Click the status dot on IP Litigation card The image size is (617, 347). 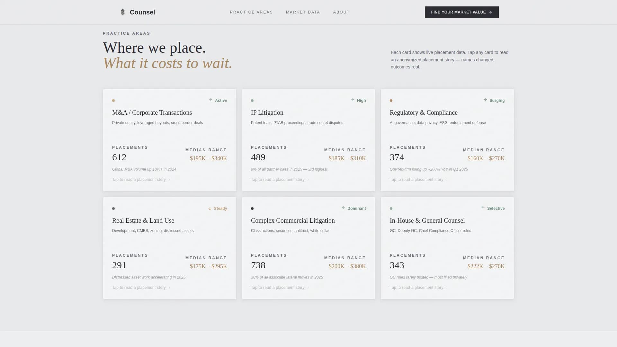[x=252, y=101]
